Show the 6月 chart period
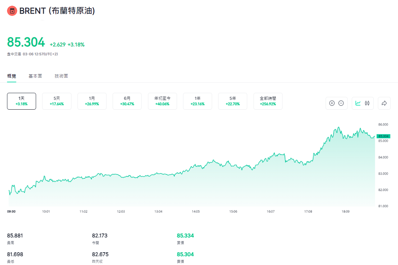The height and width of the screenshot is (265, 398). (127, 101)
